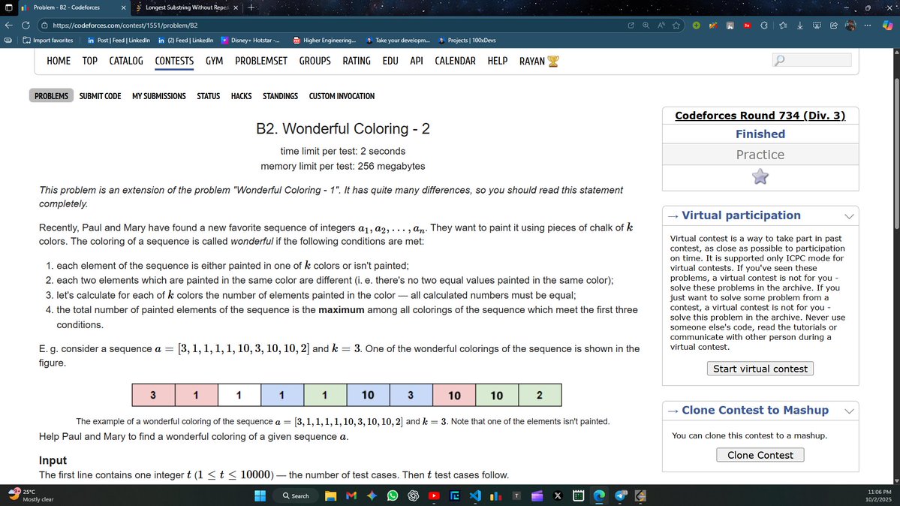Click the taskbar Search box
The image size is (900, 506).
296,495
